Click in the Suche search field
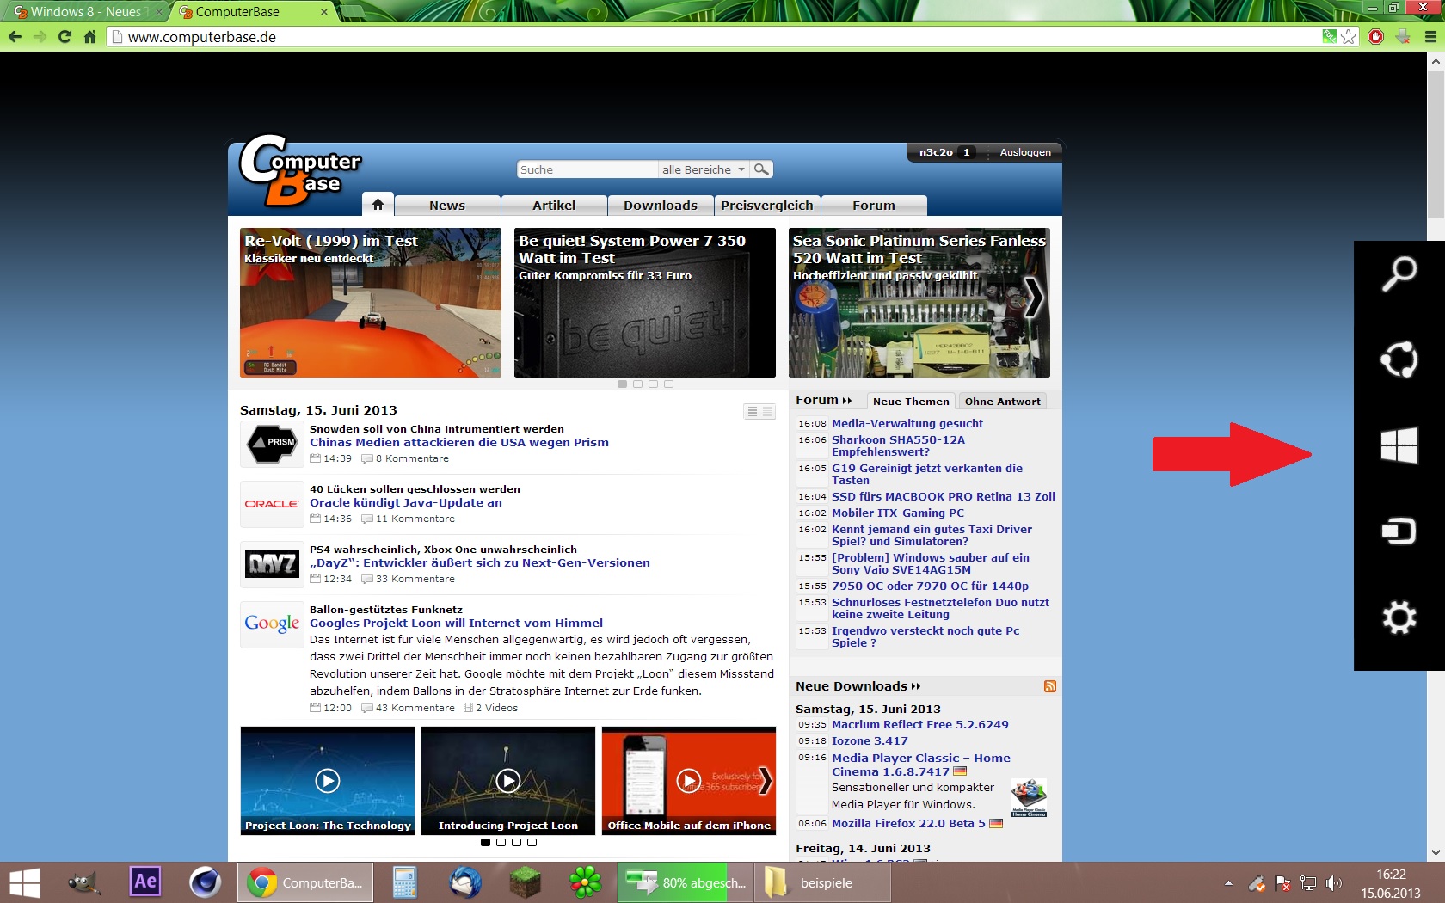Screen dimensions: 1445x903 pos(587,169)
